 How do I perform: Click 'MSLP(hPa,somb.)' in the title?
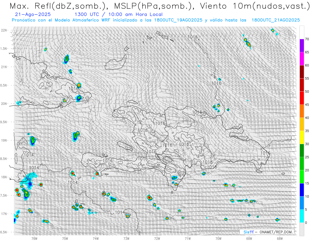154,6
